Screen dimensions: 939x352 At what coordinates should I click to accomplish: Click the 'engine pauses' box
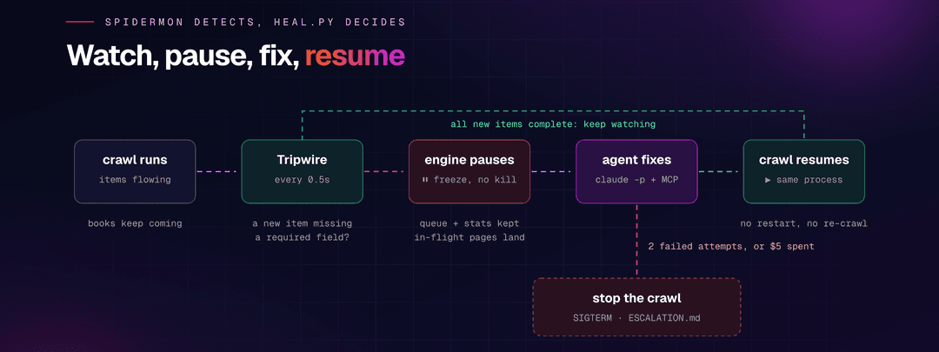coord(469,171)
